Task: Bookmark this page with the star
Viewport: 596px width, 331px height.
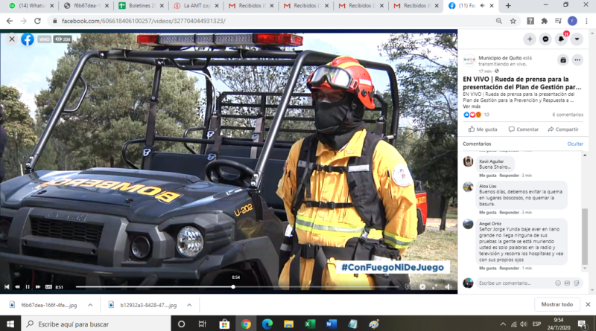Action: [513, 21]
